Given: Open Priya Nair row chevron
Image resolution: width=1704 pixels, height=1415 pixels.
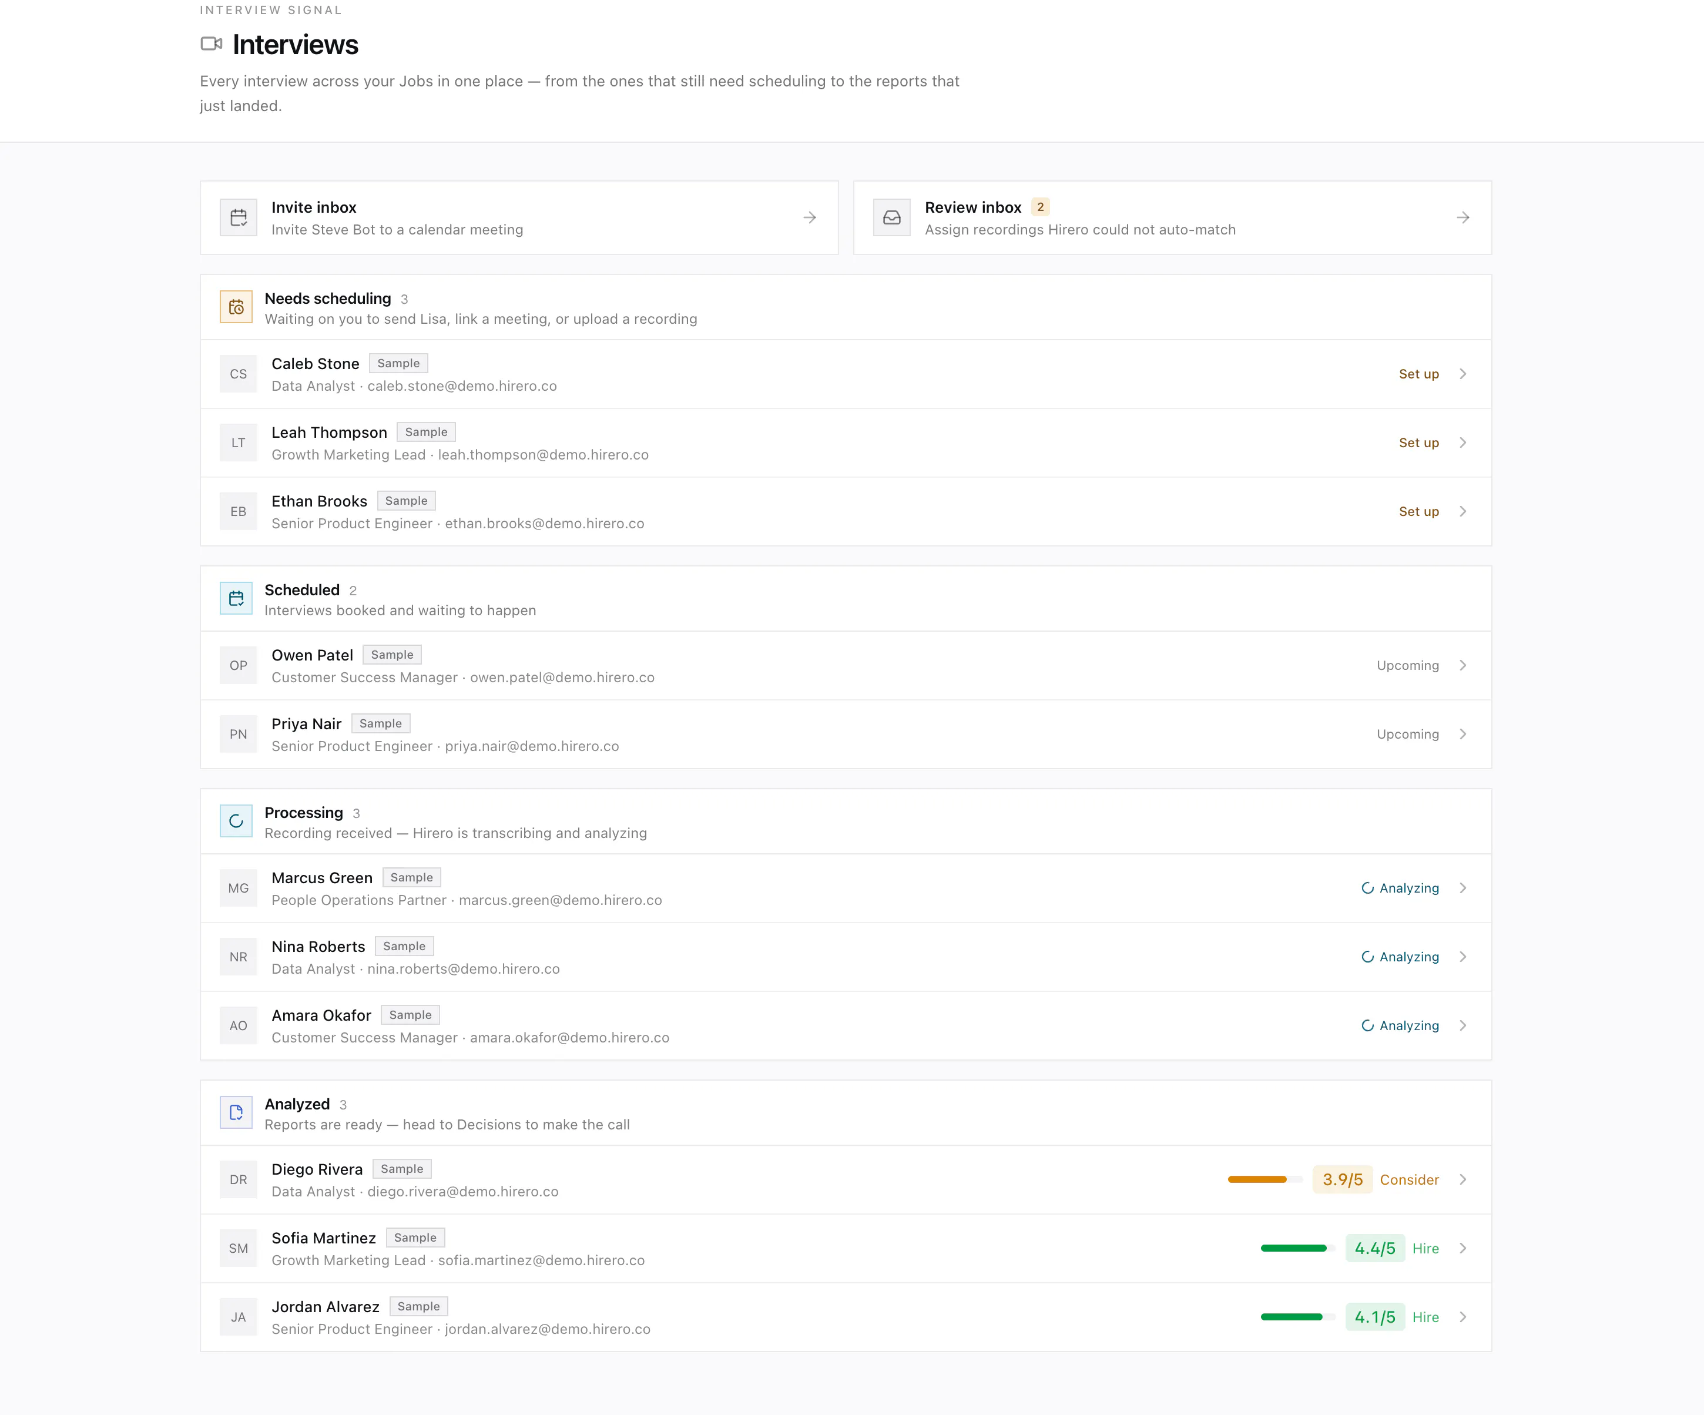Looking at the screenshot, I should [x=1463, y=735].
